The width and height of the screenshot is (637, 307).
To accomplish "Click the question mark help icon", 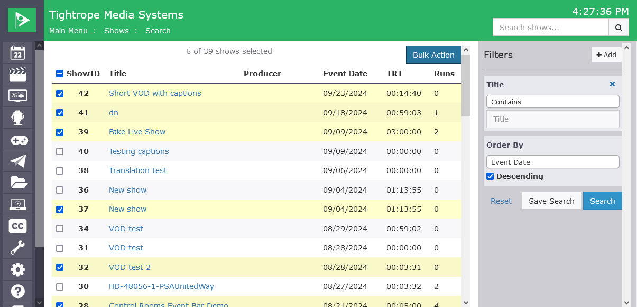I will pos(17,291).
